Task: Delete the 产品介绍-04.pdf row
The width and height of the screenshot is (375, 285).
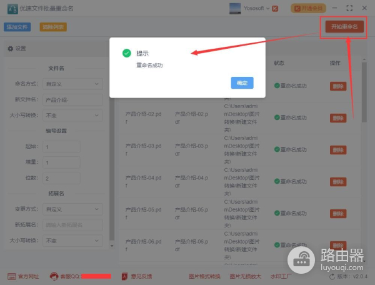Action: (338, 182)
